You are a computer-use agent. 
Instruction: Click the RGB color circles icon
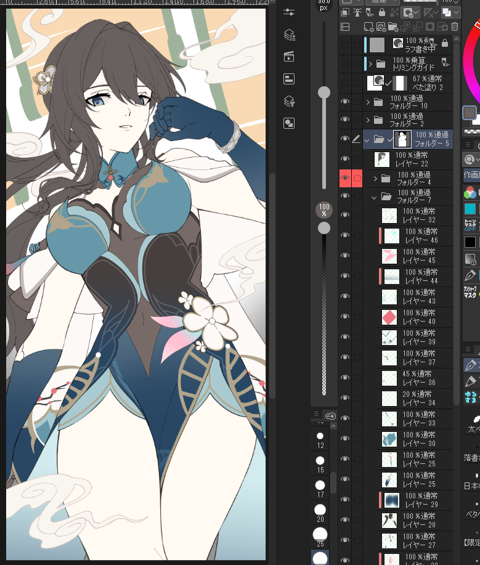tap(470, 192)
